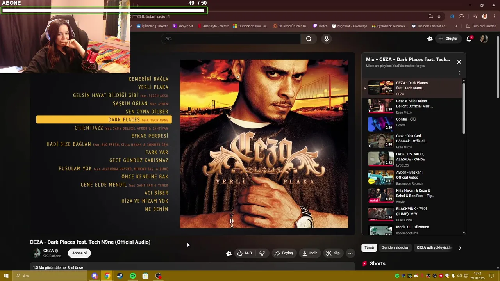Open a new Chrome tab with the plus
The height and width of the screenshot is (281, 500).
point(138,5)
